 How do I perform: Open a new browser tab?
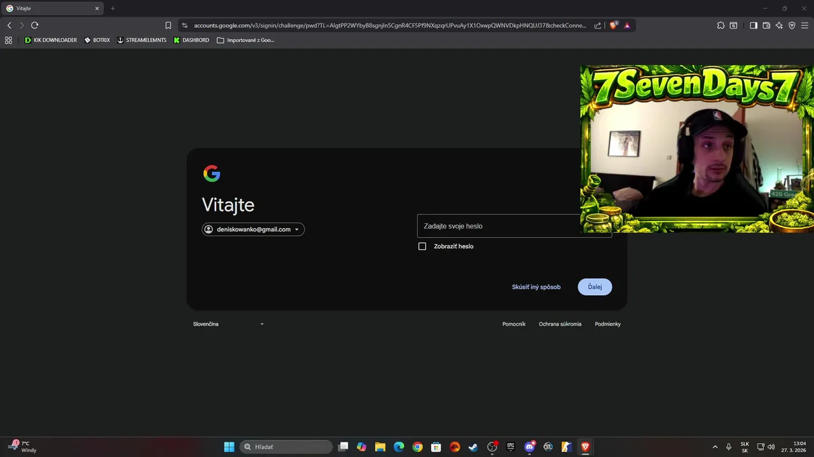point(113,8)
